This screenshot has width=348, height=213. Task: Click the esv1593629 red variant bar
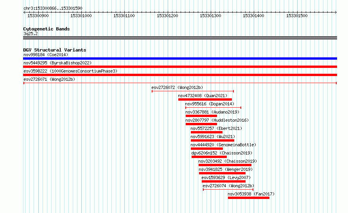(x=224, y=181)
